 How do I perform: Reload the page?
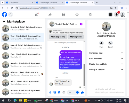click(12, 8)
